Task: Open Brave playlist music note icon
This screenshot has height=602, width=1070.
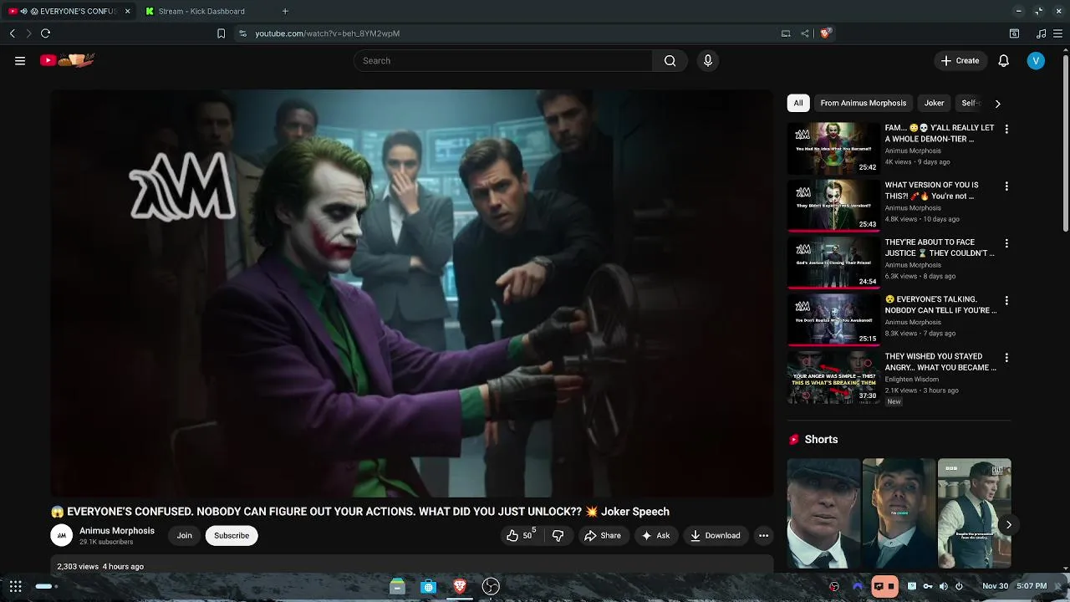Action: click(x=1041, y=33)
